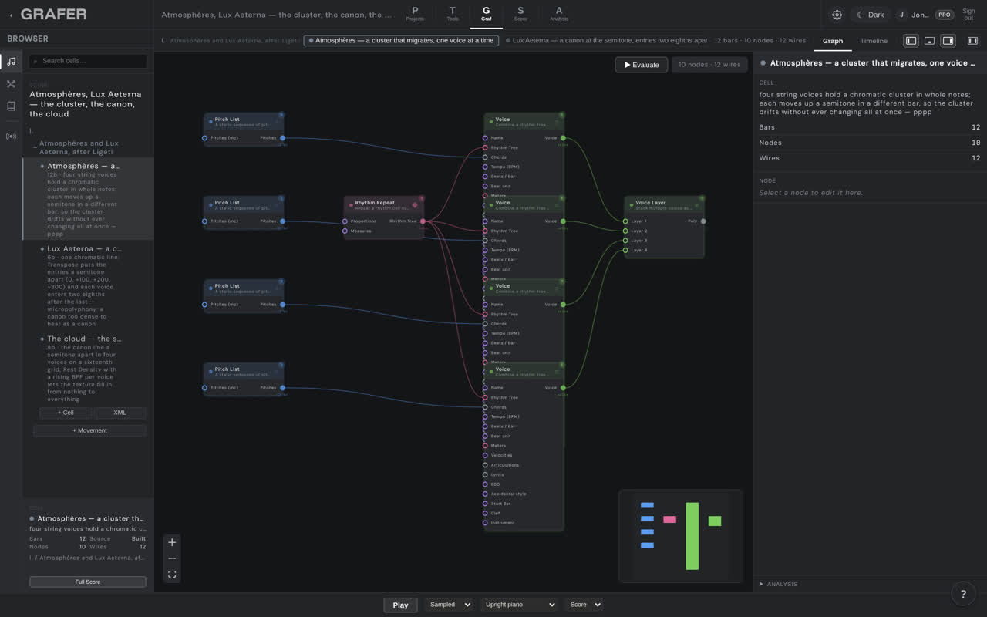Click the Rhythm Repeat node diamond icon
The image size is (987, 617).
[415, 205]
